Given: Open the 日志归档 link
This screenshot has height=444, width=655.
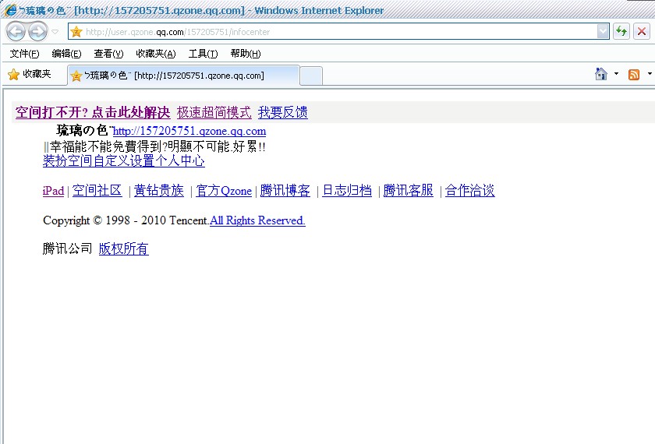Looking at the screenshot, I should click(x=347, y=191).
